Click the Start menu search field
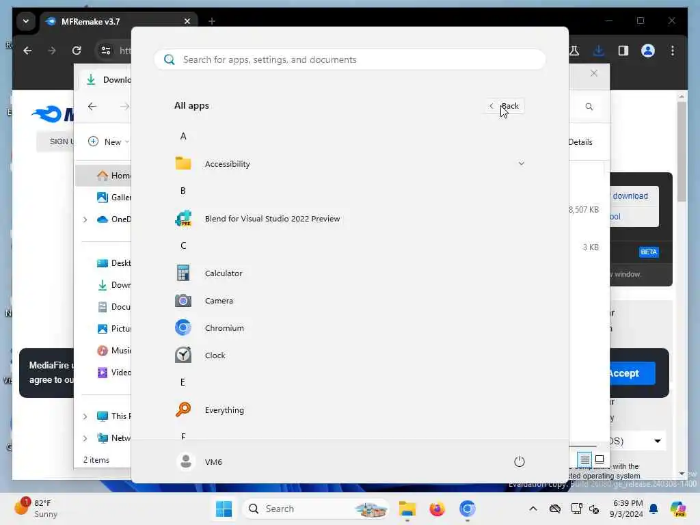The image size is (700, 525). [x=349, y=60]
